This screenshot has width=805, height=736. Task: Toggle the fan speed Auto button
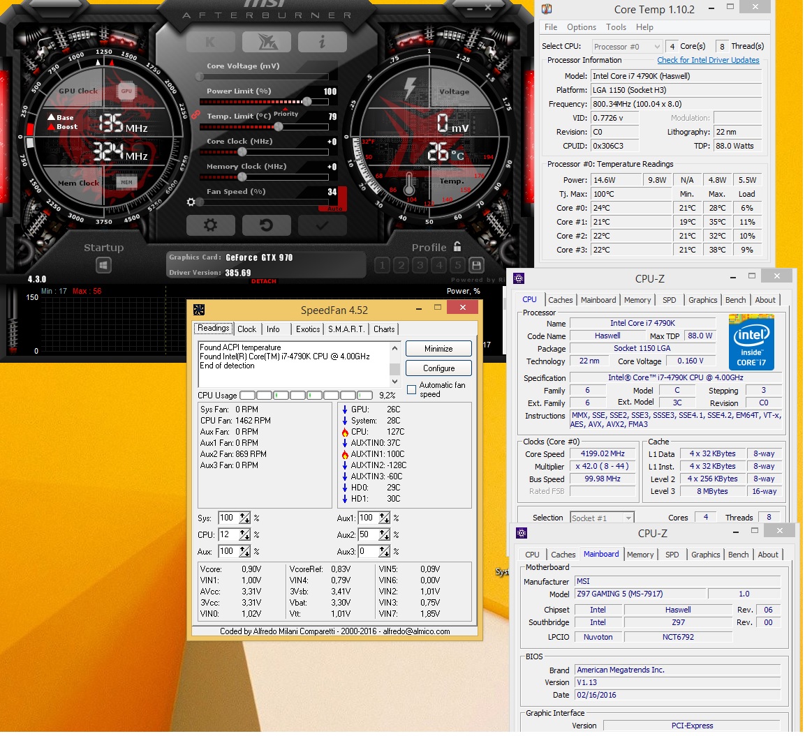334,209
